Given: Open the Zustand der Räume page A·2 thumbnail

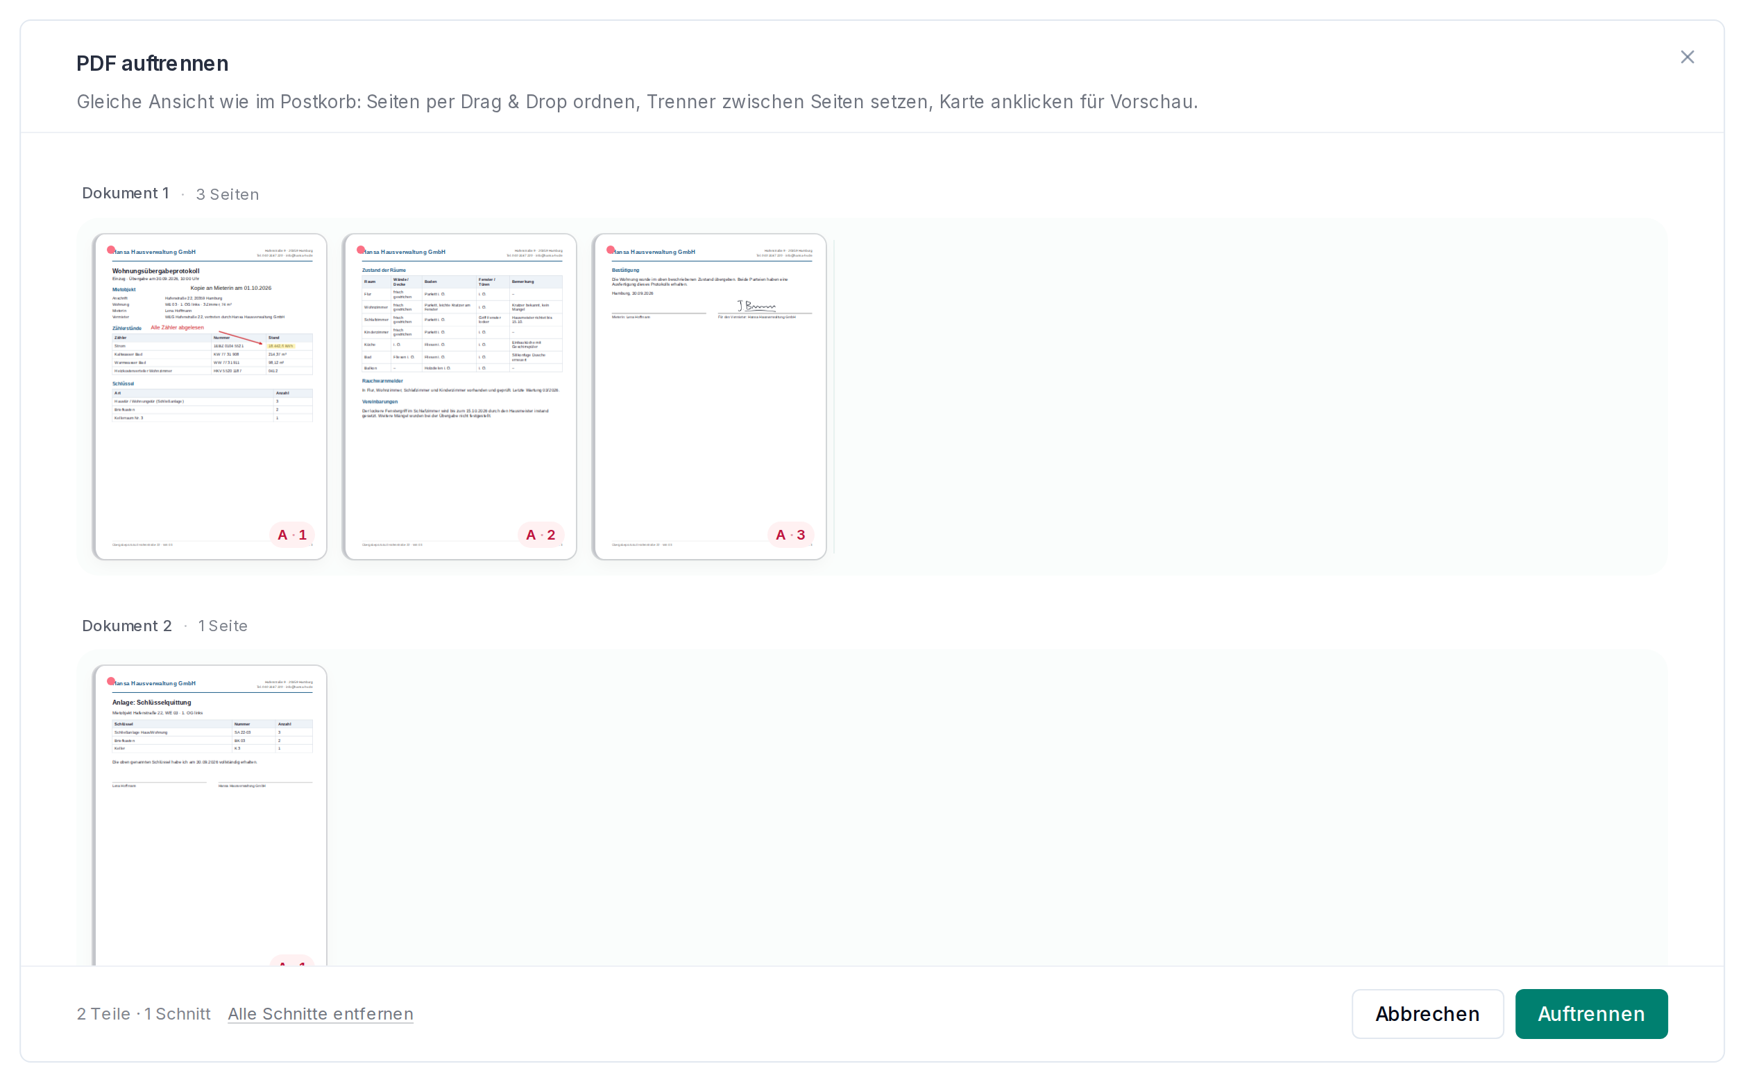Looking at the screenshot, I should tap(459, 397).
